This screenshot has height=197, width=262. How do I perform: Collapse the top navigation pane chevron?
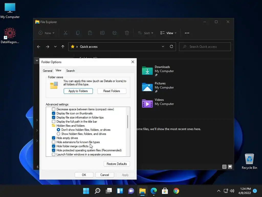[x=37, y=61]
